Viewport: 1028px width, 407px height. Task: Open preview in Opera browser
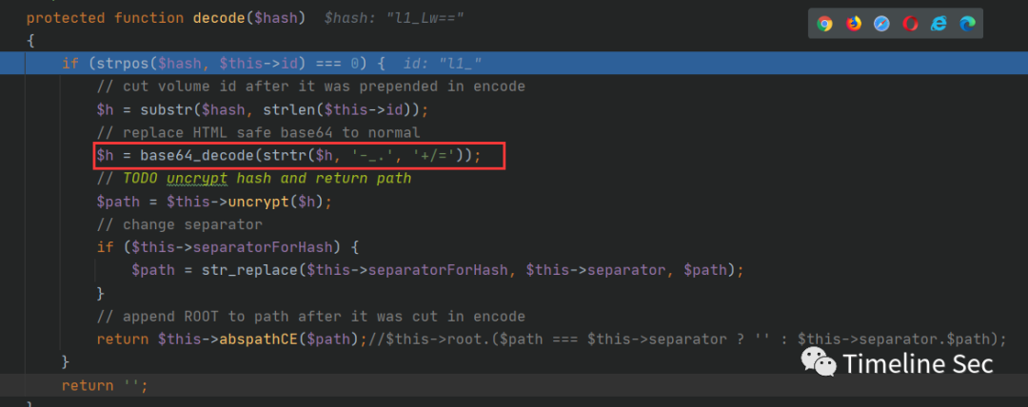pos(911,24)
